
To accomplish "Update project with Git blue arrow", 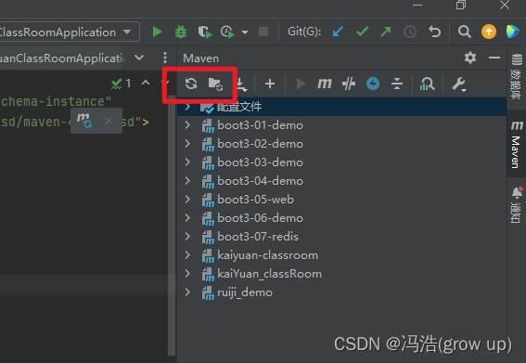I will tap(338, 32).
